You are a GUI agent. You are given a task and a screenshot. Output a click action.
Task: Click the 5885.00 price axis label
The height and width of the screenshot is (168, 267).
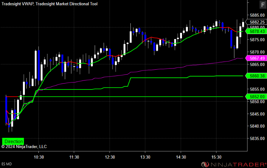coord(257,15)
